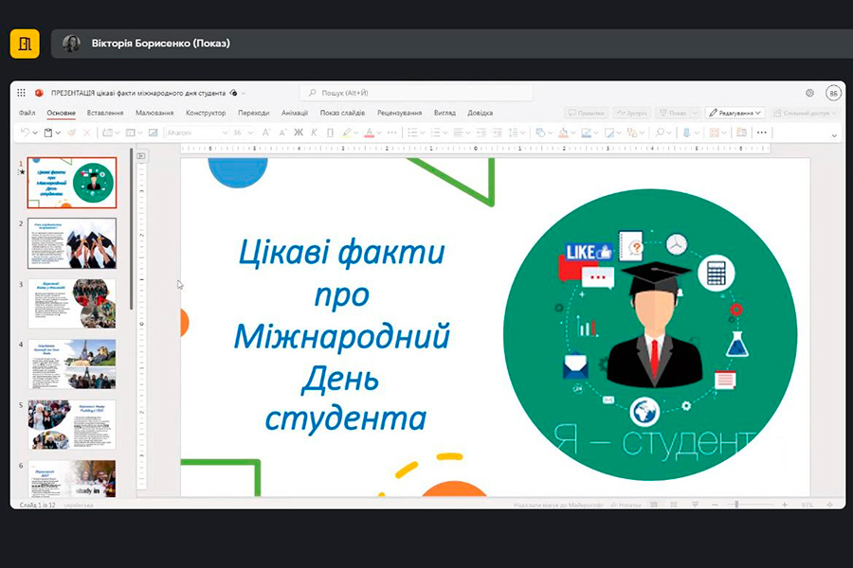Click the Find magnifier icon in ribbon
Viewport: 853px width, 568px height.
661,133
